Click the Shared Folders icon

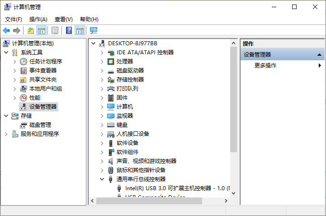tap(23, 80)
